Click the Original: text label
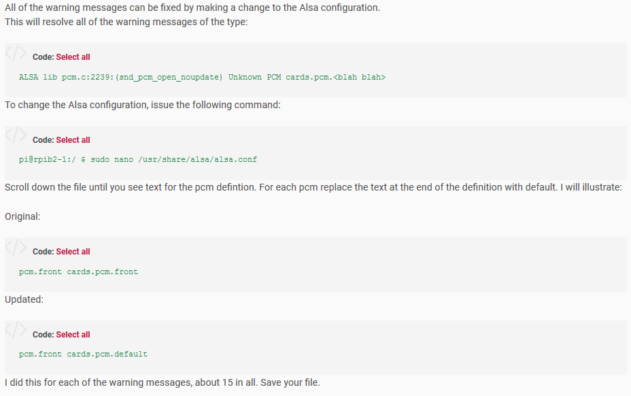Viewport: 631px width, 396px height. coord(22,216)
